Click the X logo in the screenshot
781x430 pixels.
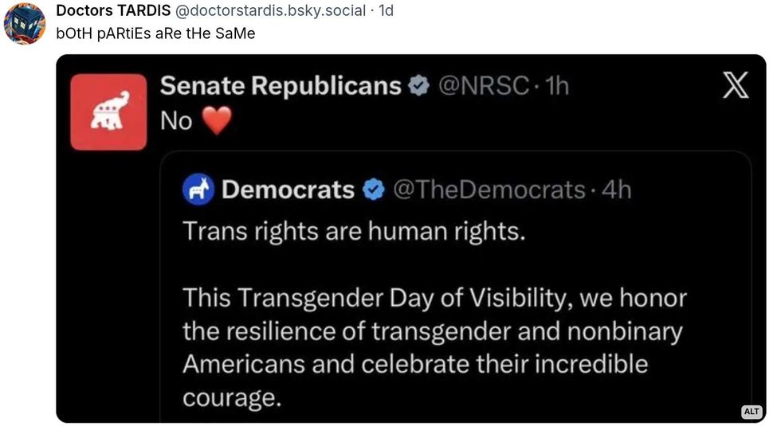click(735, 86)
